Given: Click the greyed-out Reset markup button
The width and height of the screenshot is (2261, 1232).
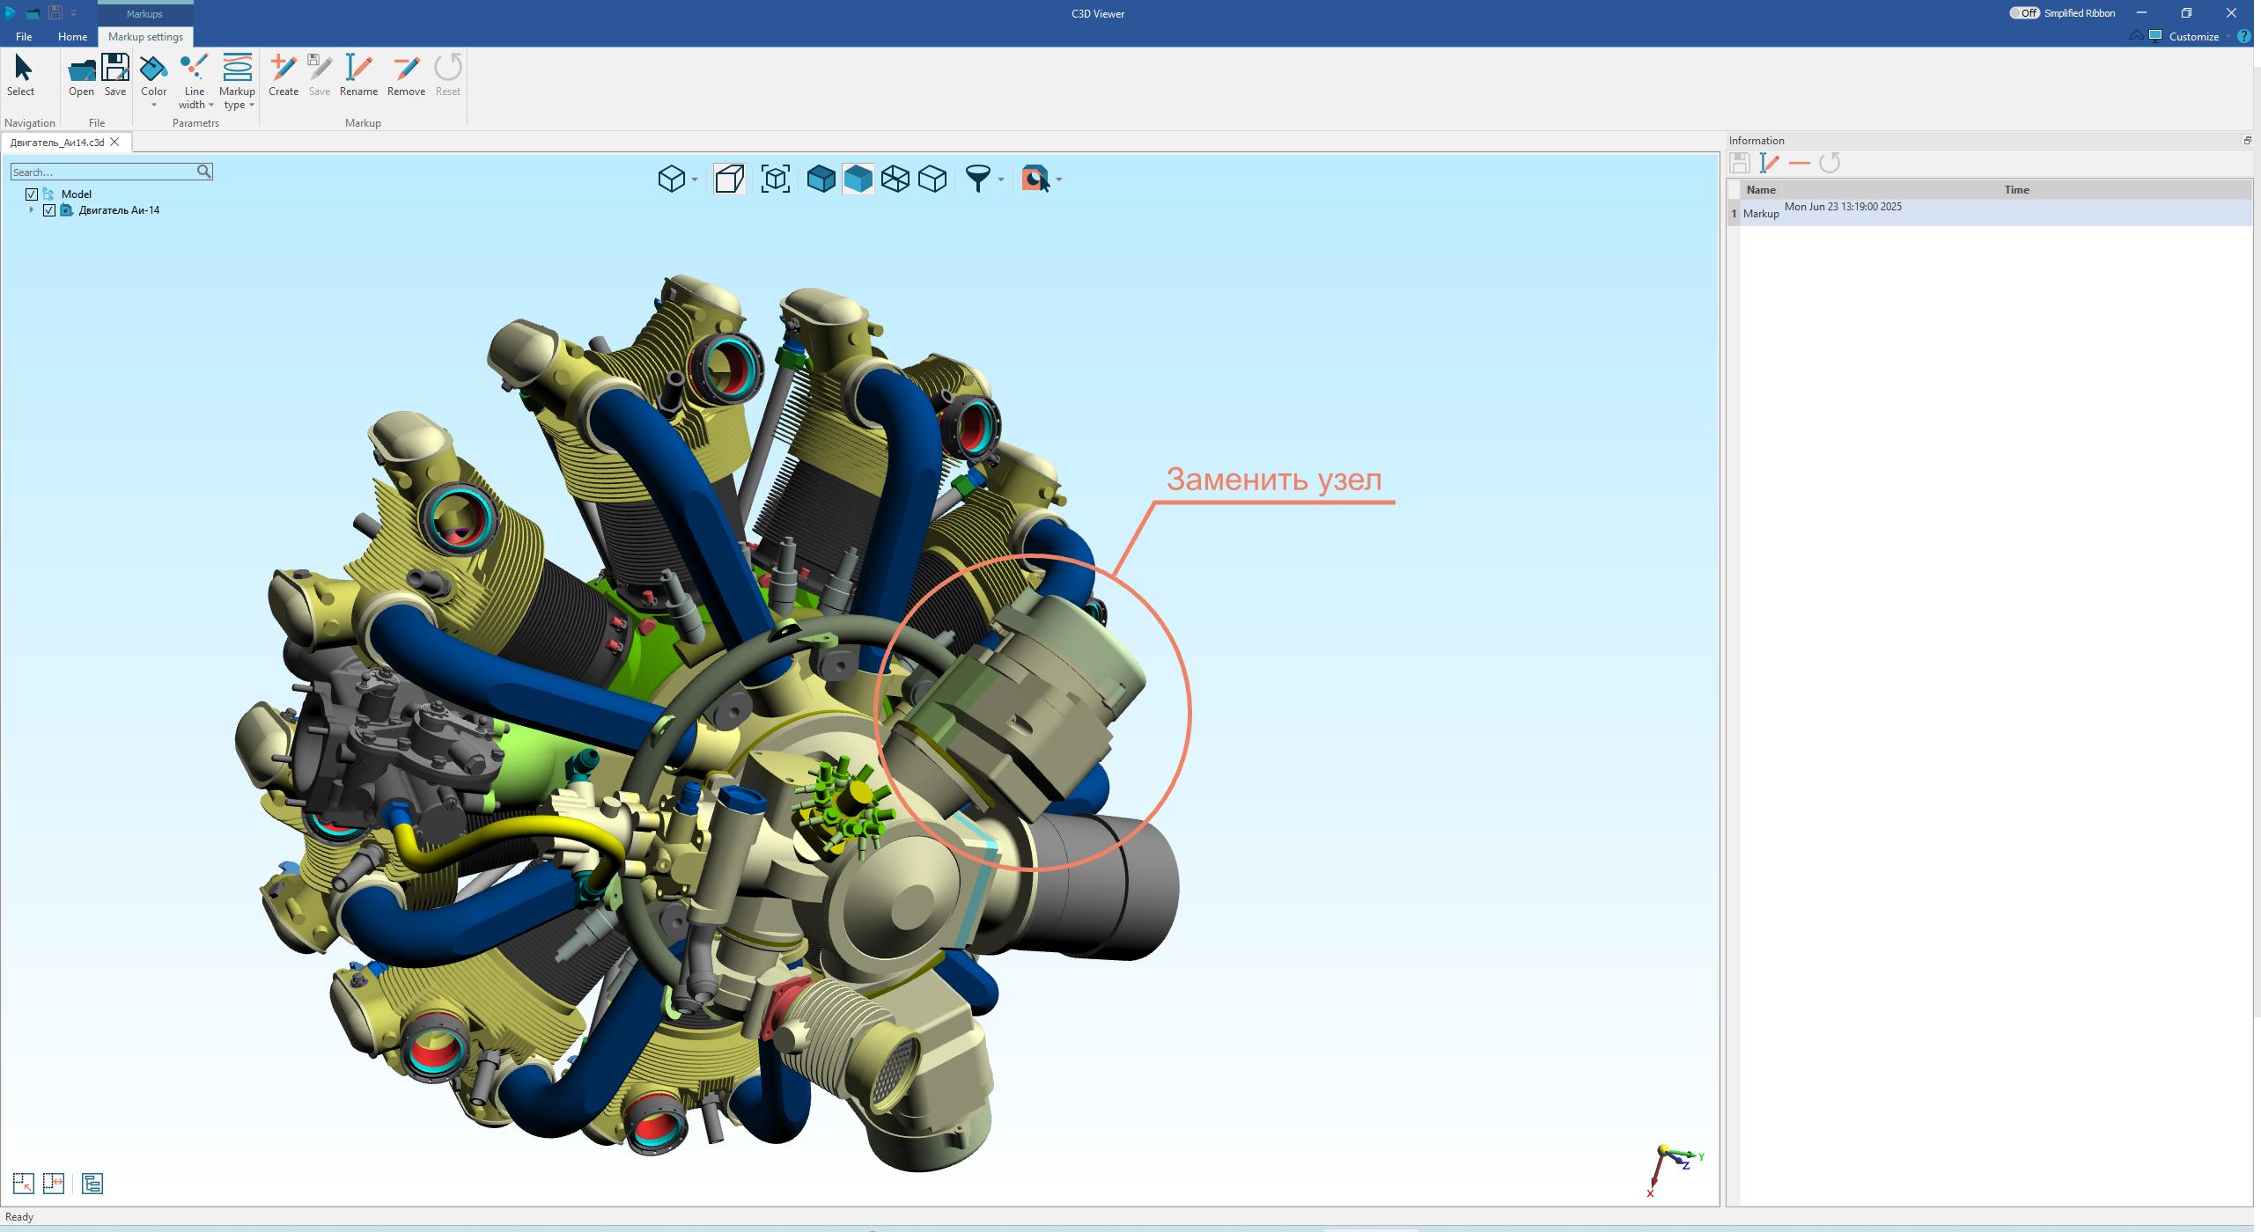Looking at the screenshot, I should pos(448,76).
